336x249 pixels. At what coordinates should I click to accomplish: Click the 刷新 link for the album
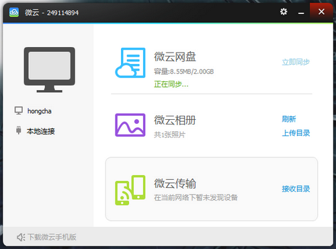click(x=289, y=119)
